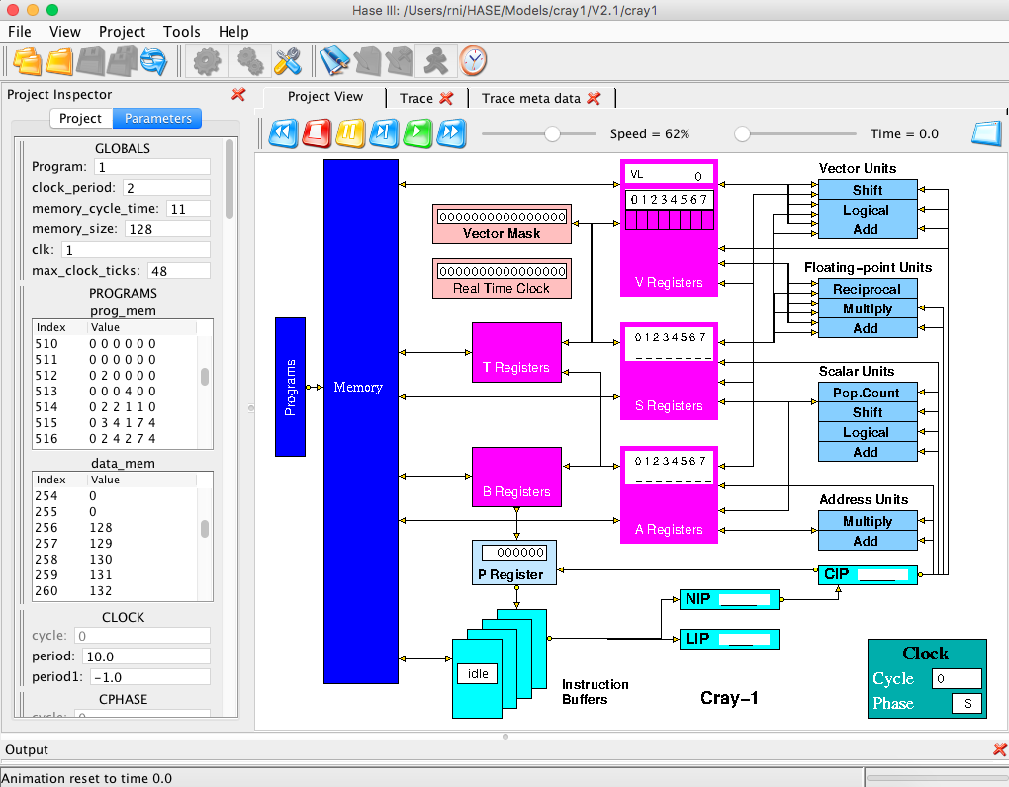
Task: Play the animation with green button
Action: 417,133
